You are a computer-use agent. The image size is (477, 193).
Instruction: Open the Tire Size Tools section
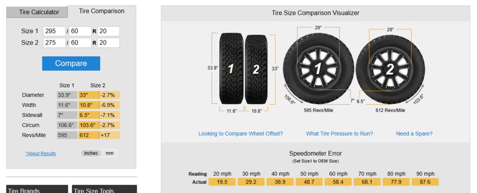104,189
